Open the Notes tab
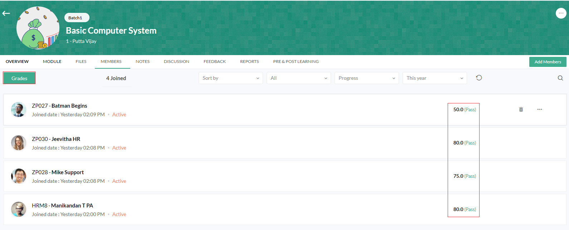 [x=143, y=62]
